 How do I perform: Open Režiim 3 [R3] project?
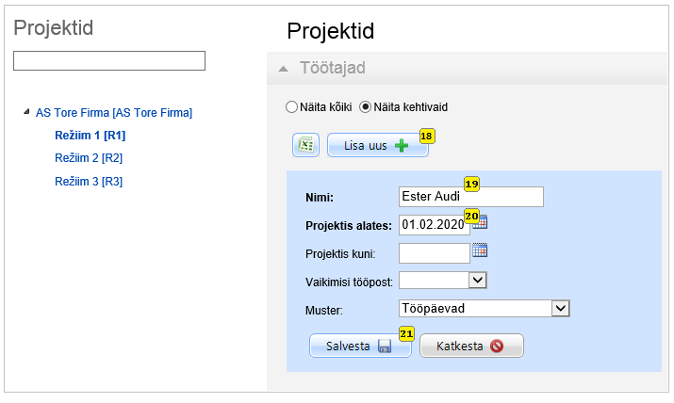[x=89, y=181]
